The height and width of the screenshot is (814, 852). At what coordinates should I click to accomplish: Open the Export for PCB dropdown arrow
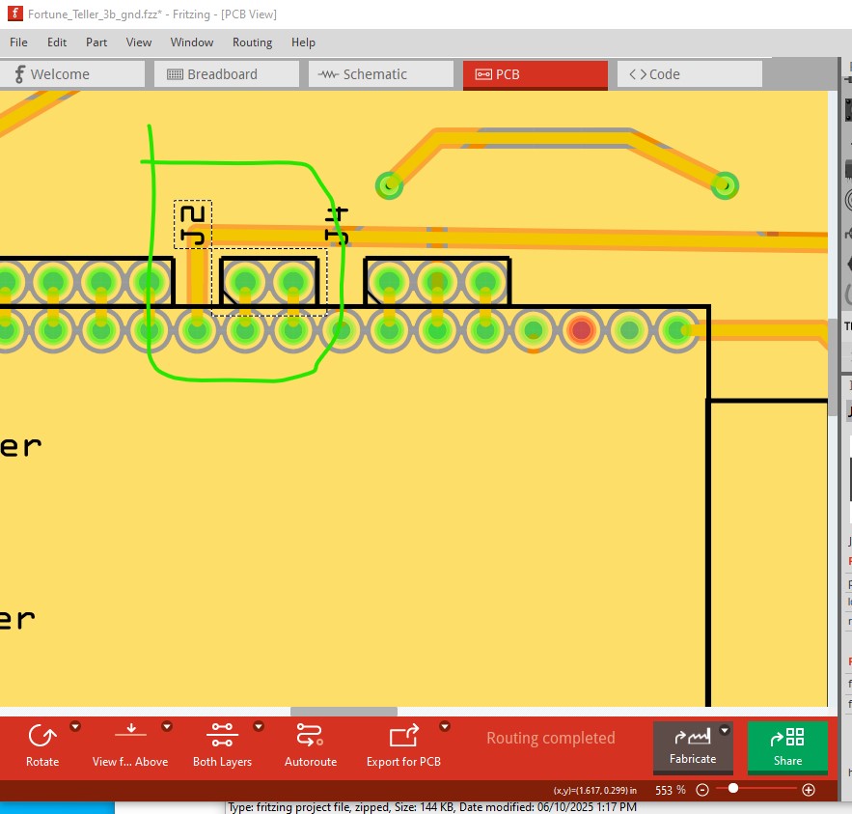tap(445, 726)
